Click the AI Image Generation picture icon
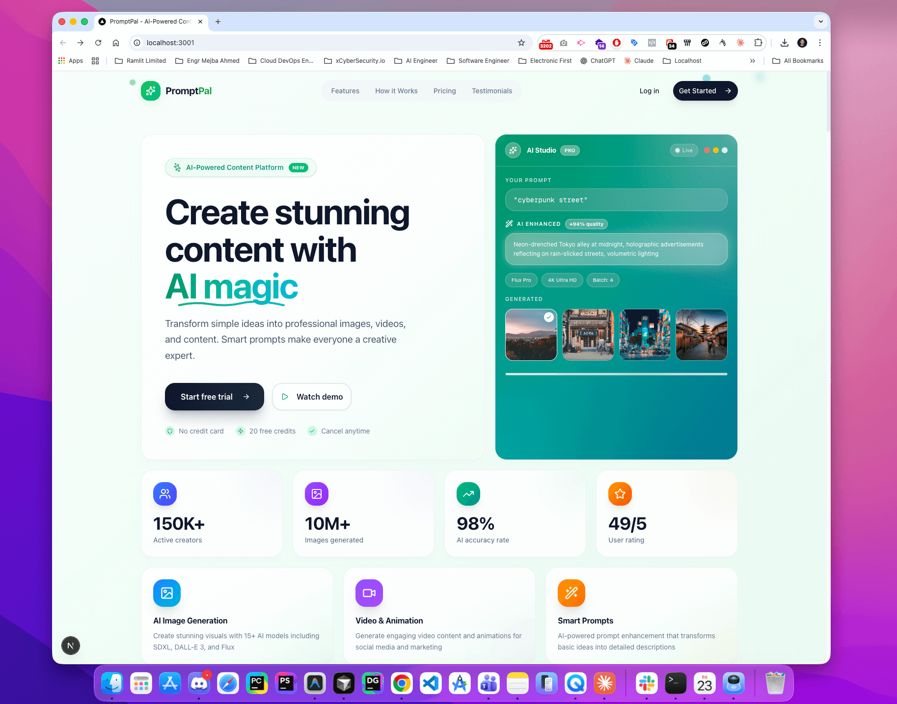 166,593
